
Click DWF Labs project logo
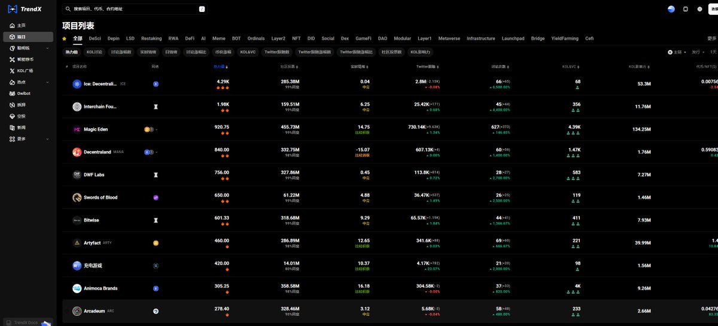click(x=77, y=175)
